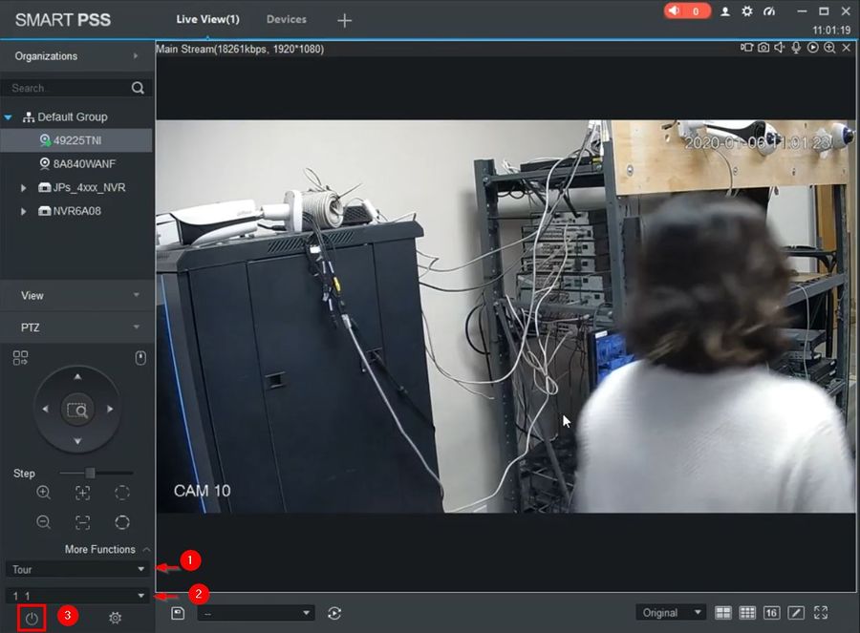Click the PTZ zoom out magnifier icon
860x633 pixels.
click(43, 521)
